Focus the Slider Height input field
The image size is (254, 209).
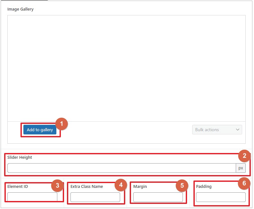tap(121, 168)
